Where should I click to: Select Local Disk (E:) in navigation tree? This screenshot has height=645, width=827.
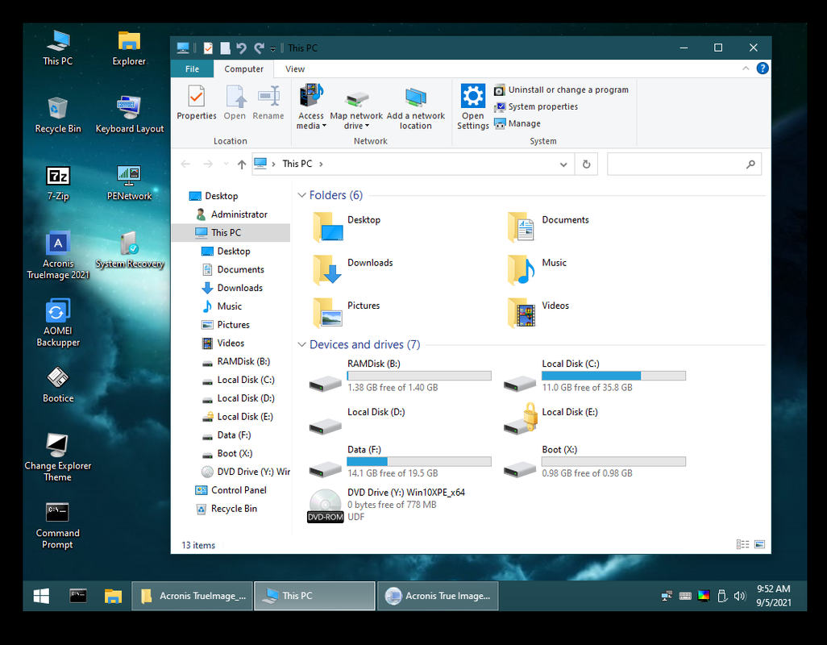point(239,417)
